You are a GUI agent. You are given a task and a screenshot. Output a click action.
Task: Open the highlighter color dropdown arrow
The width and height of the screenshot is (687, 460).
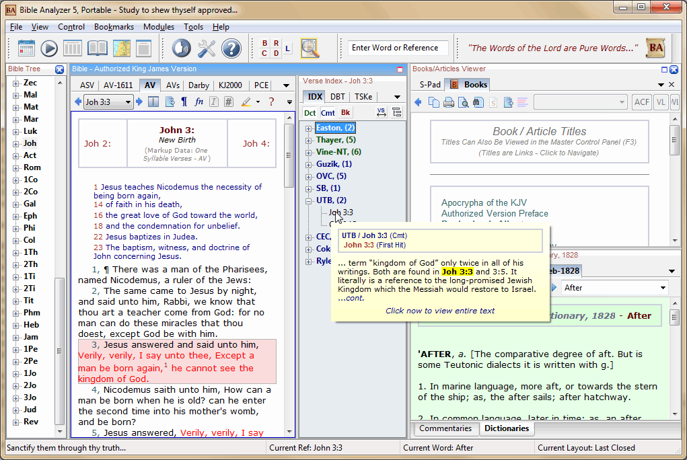point(258,102)
